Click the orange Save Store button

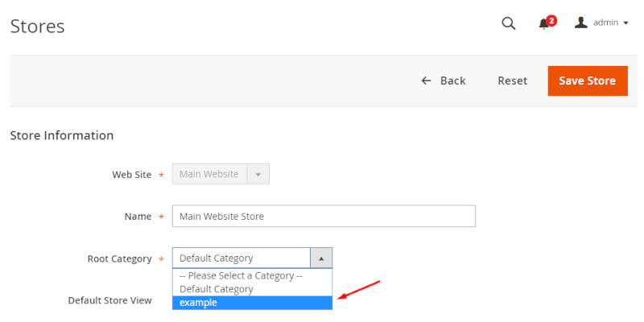[x=587, y=80]
